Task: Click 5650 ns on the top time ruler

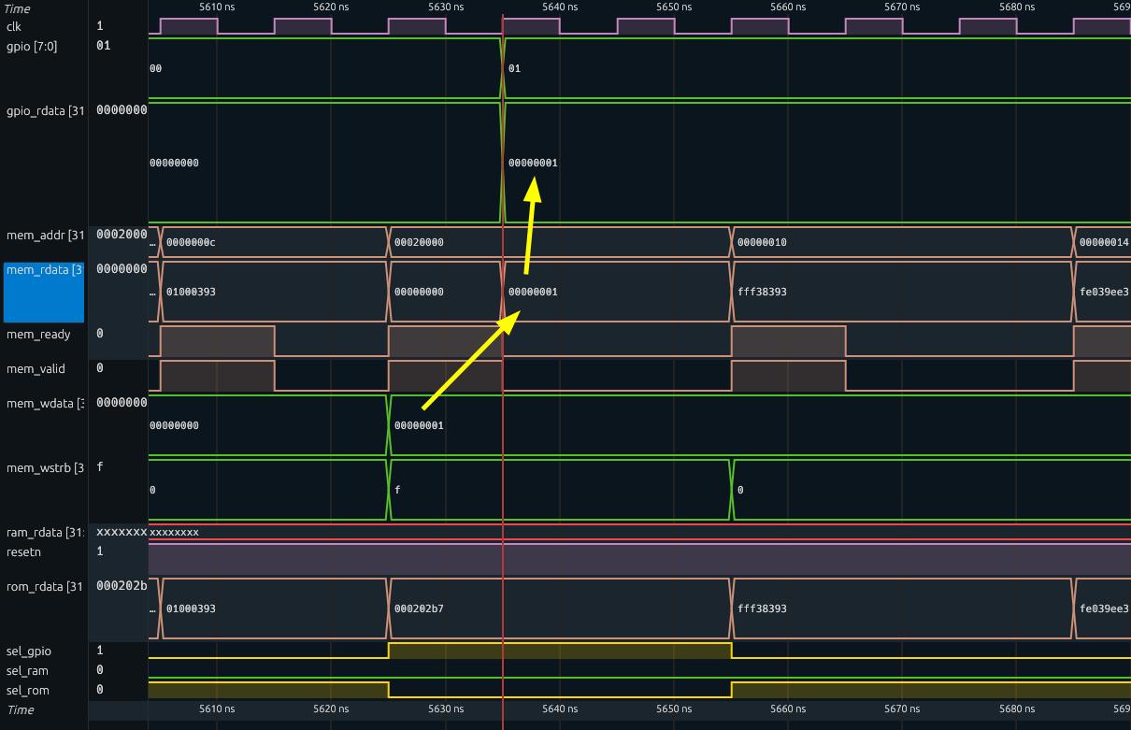Action: point(667,7)
